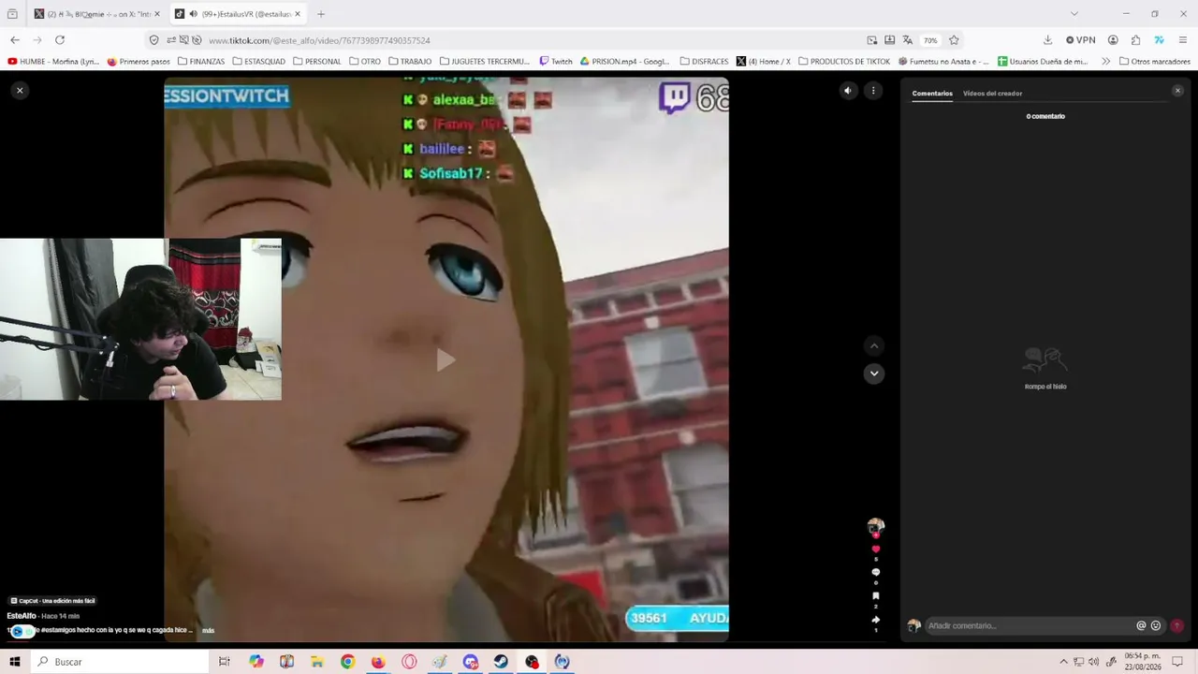Open the Opera browser from the taskbar

coord(409,662)
